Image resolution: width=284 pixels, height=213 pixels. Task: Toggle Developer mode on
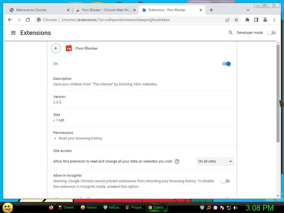coord(272,33)
